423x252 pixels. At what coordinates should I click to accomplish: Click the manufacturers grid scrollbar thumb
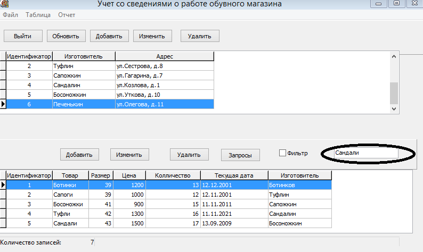coord(394,93)
